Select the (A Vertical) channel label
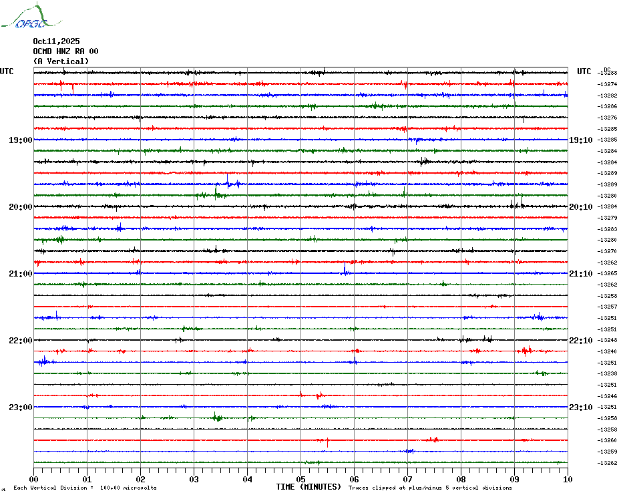This screenshot has height=497, width=621. pos(61,61)
